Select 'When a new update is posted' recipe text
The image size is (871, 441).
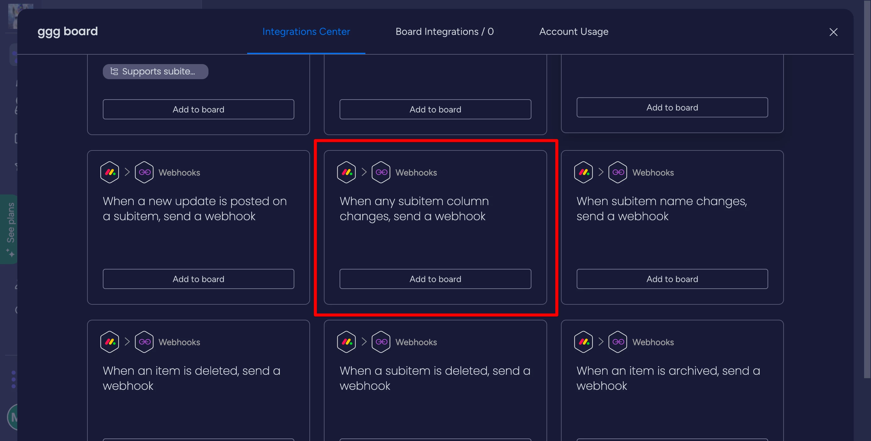coord(195,209)
